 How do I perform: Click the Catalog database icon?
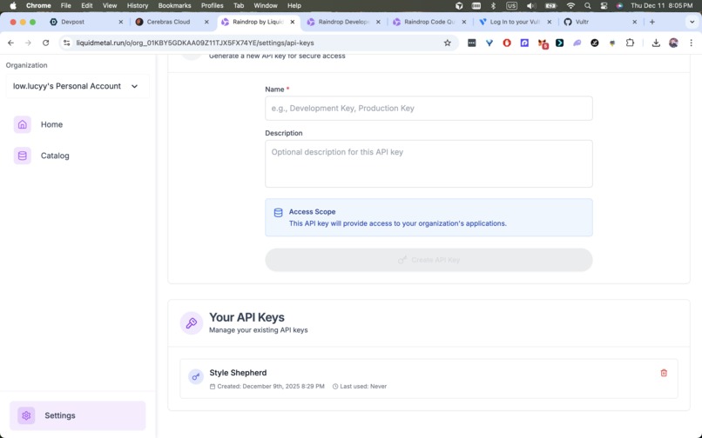pos(23,156)
